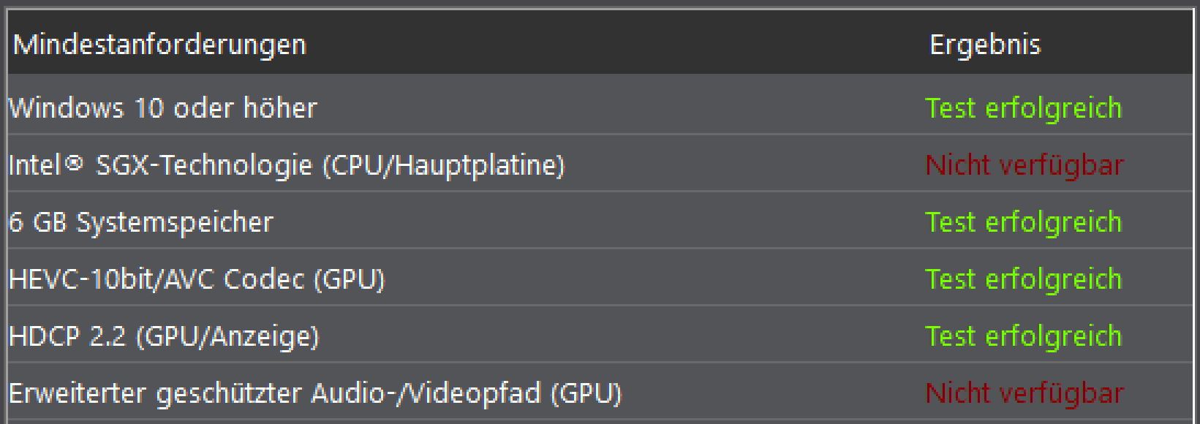This screenshot has height=424, width=1200.
Task: Click the Mindestanforderungen column header
Action: pos(159,45)
